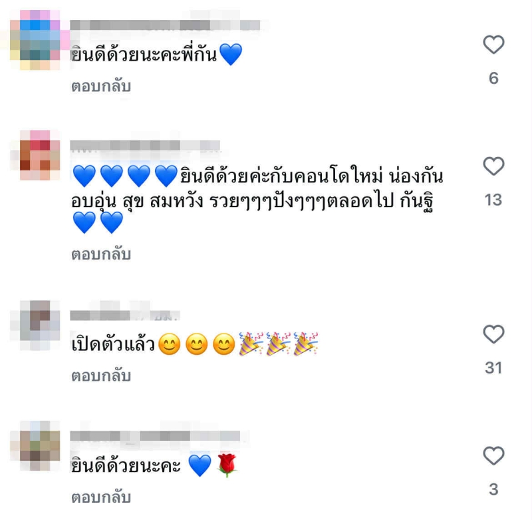Click ตอบกลับ below the party popper comment

[x=101, y=376]
